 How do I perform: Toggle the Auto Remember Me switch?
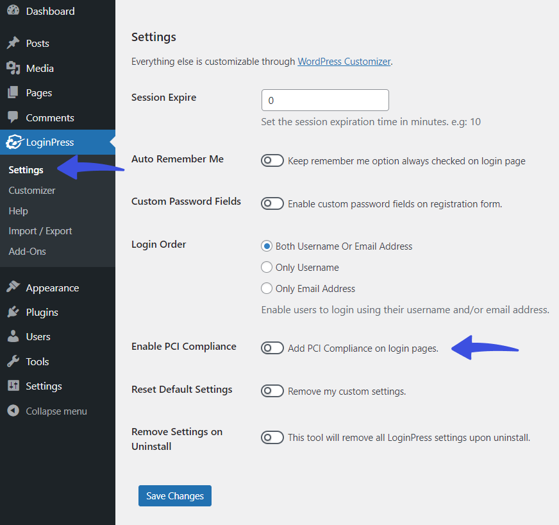[272, 160]
